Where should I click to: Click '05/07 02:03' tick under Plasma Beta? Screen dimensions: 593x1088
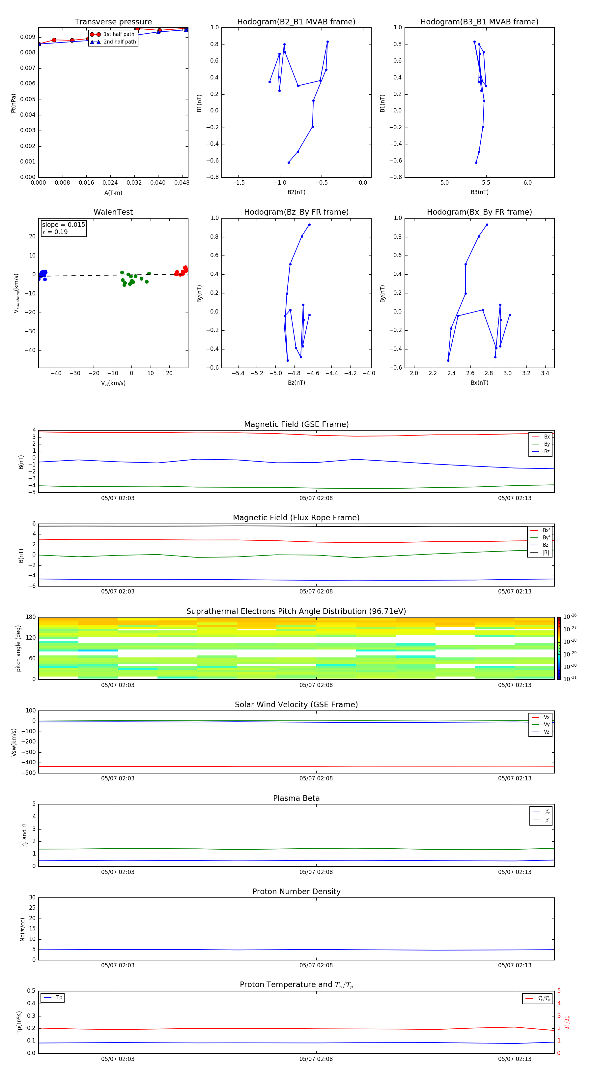point(118,872)
